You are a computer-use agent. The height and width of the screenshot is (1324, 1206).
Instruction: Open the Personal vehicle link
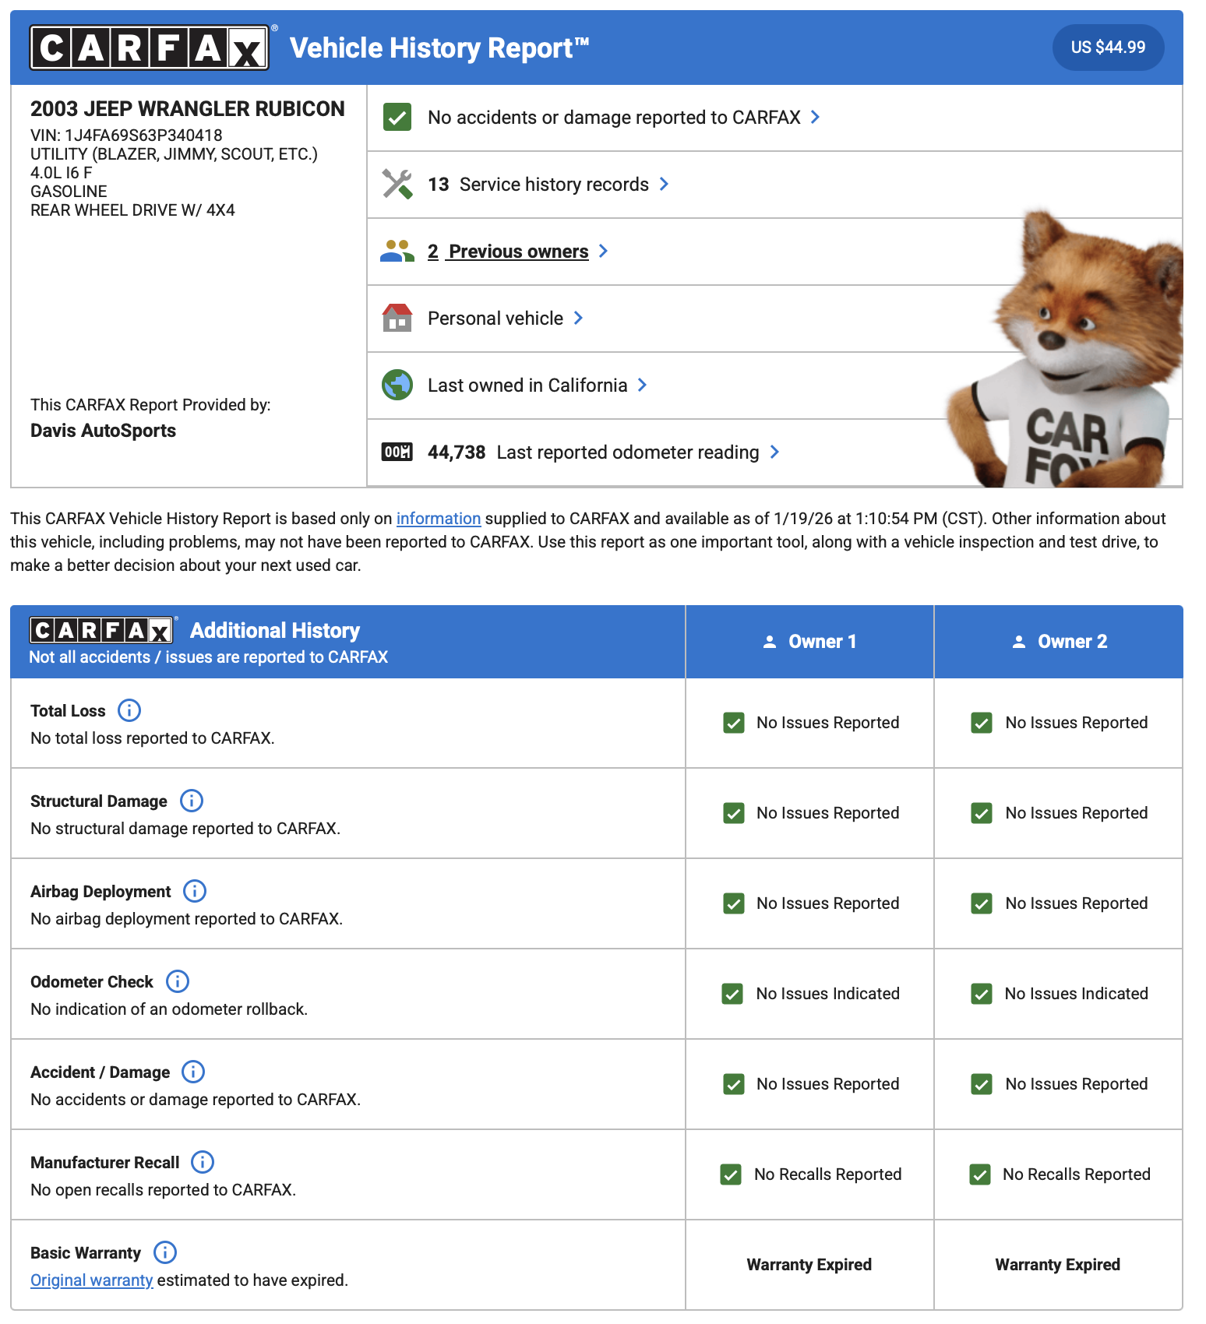pyautogui.click(x=495, y=319)
